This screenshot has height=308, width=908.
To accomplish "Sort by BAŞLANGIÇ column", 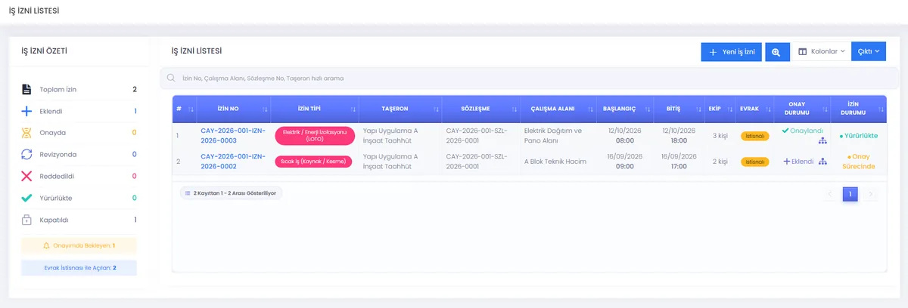I will pyautogui.click(x=646, y=109).
